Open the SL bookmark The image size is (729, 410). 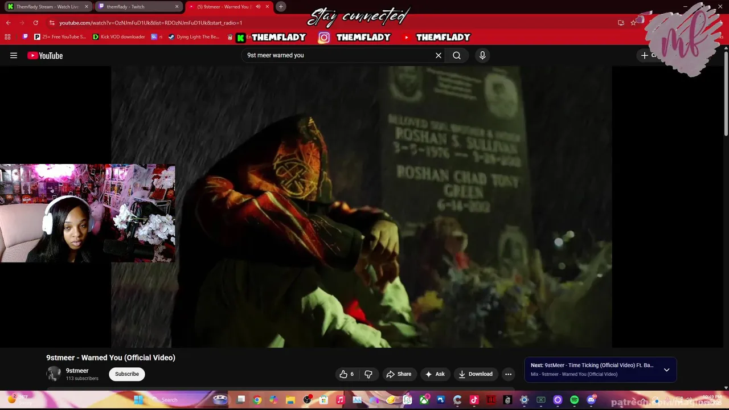click(157, 37)
